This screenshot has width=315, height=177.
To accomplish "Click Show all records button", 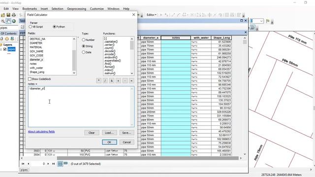I will pyautogui.click(x=60, y=164).
